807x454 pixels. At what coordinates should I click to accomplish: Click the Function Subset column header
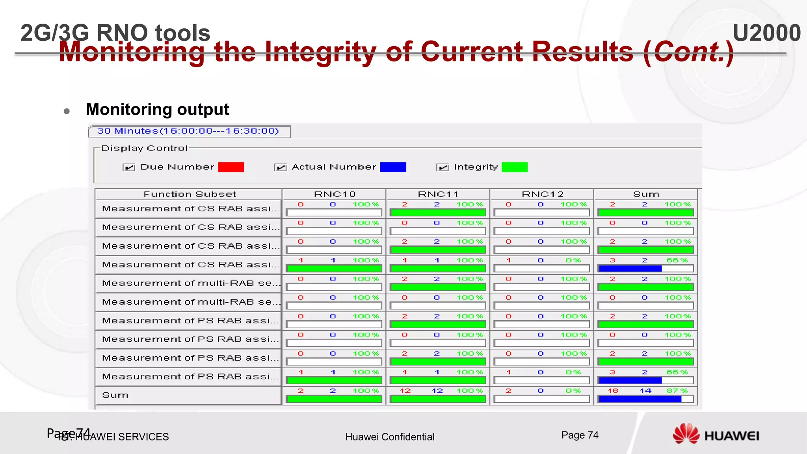(189, 194)
